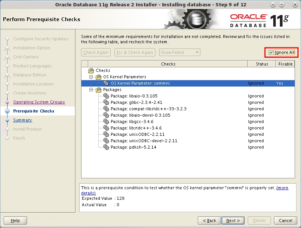Click the Status column header
301x228 pixels.
coord(262,64)
